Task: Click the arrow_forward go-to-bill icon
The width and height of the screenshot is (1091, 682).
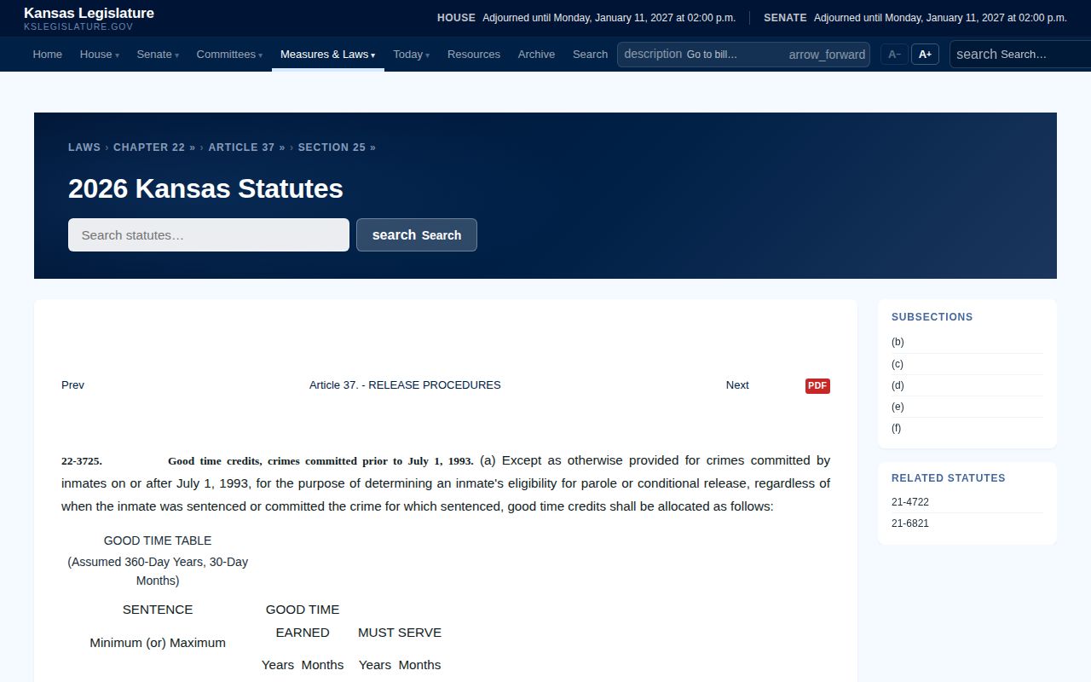Action: (x=827, y=55)
